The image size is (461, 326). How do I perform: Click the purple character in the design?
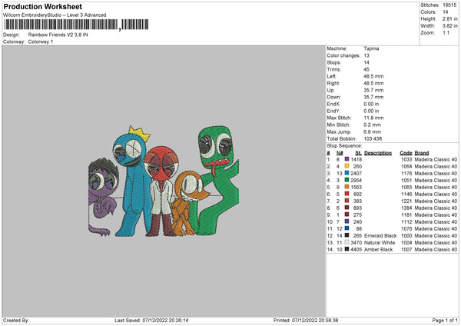103,196
